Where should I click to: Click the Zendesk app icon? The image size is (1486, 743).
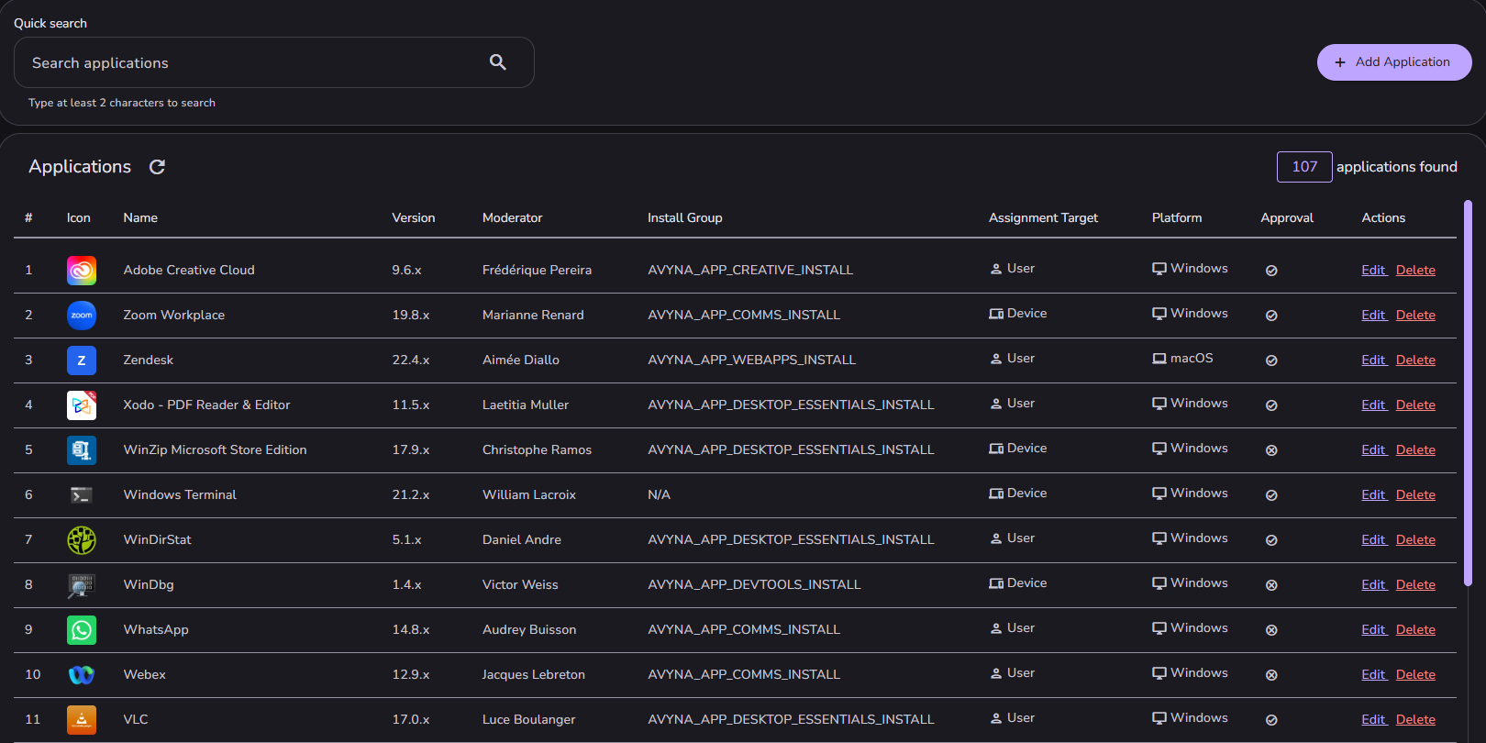point(82,360)
